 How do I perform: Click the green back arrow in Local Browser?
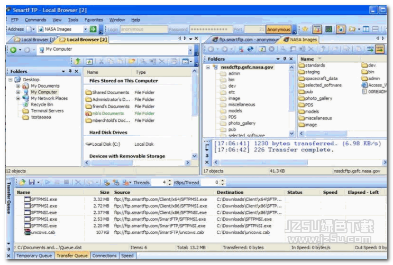[x=13, y=50]
